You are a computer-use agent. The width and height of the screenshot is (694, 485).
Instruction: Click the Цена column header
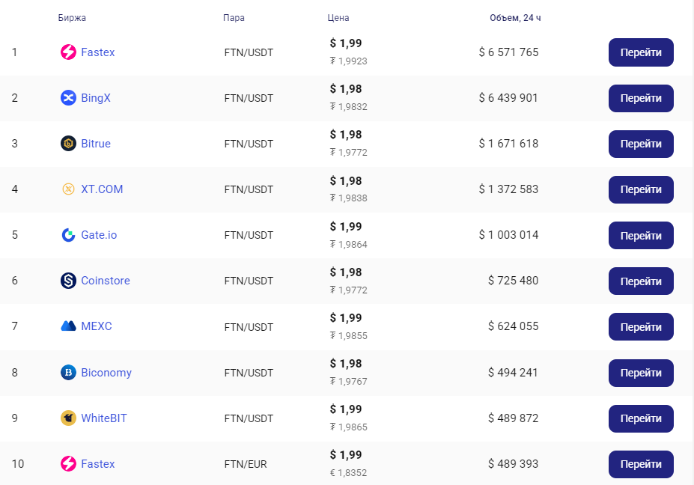(338, 18)
